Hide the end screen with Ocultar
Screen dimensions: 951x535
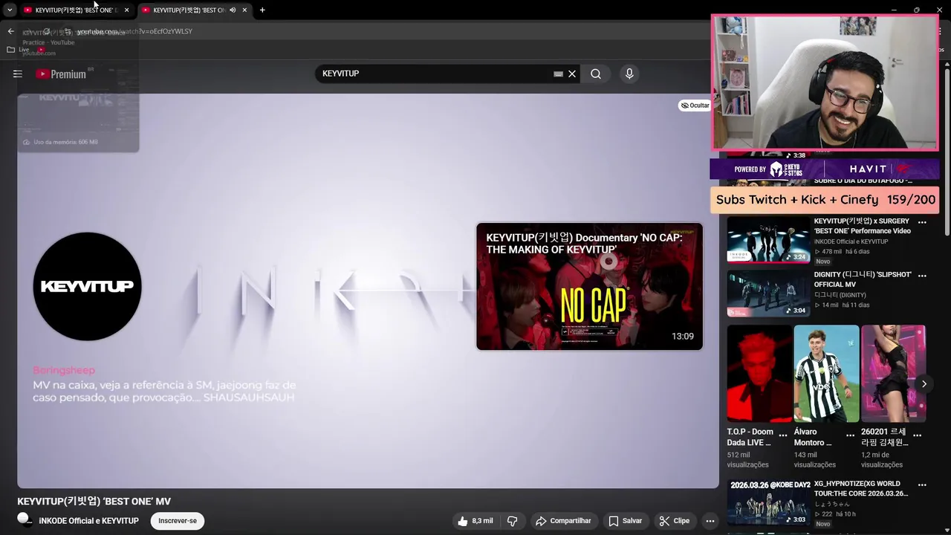click(x=695, y=106)
